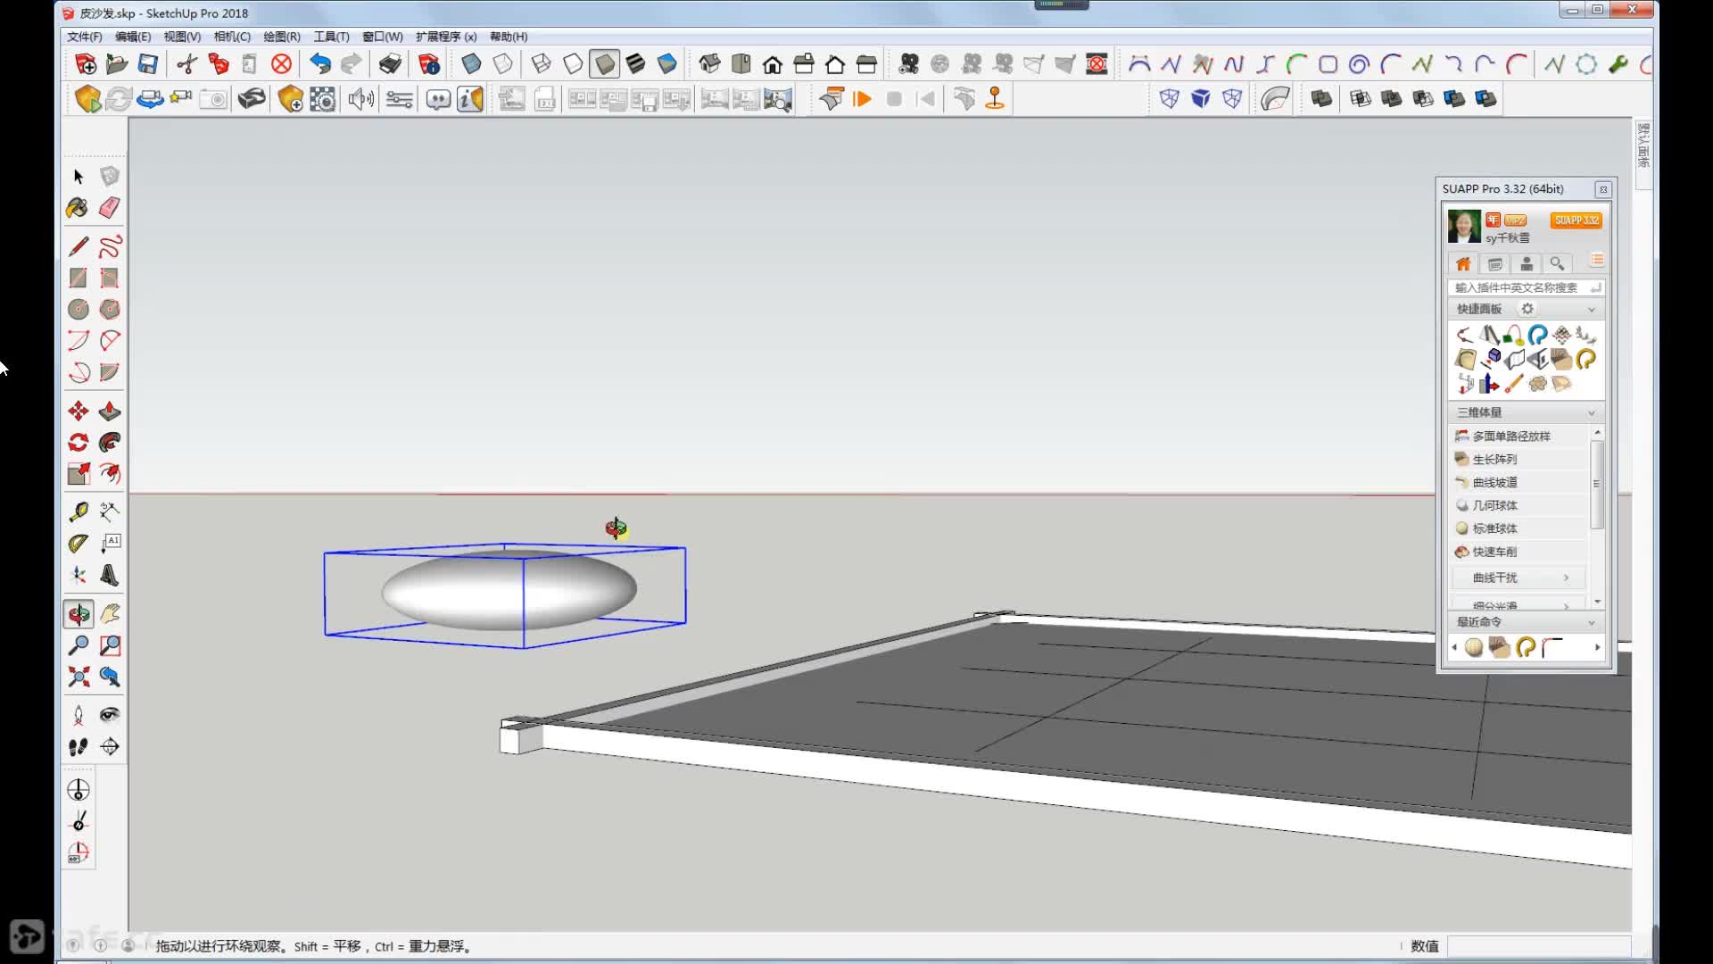Activate the Follow Me tool
The width and height of the screenshot is (1713, 964).
tap(110, 442)
